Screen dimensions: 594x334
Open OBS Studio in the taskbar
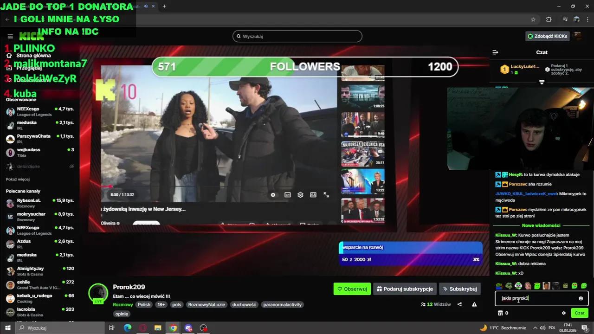[203, 328]
